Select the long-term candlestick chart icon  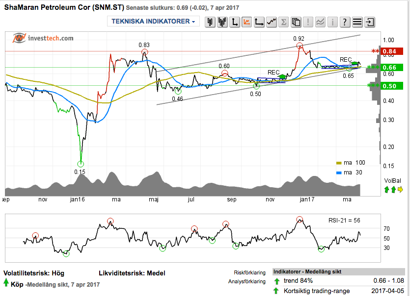(222, 22)
